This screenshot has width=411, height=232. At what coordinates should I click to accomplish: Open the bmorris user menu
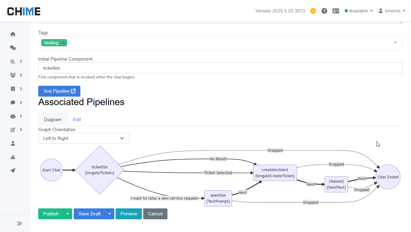click(x=392, y=11)
